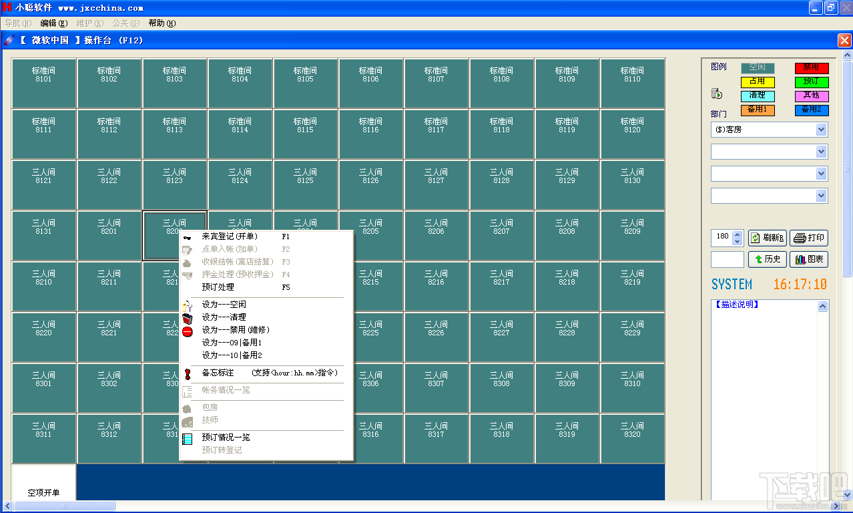This screenshot has height=513, width=853.
Task: Open the 帮助 menu in the menu bar
Action: pyautogui.click(x=162, y=23)
